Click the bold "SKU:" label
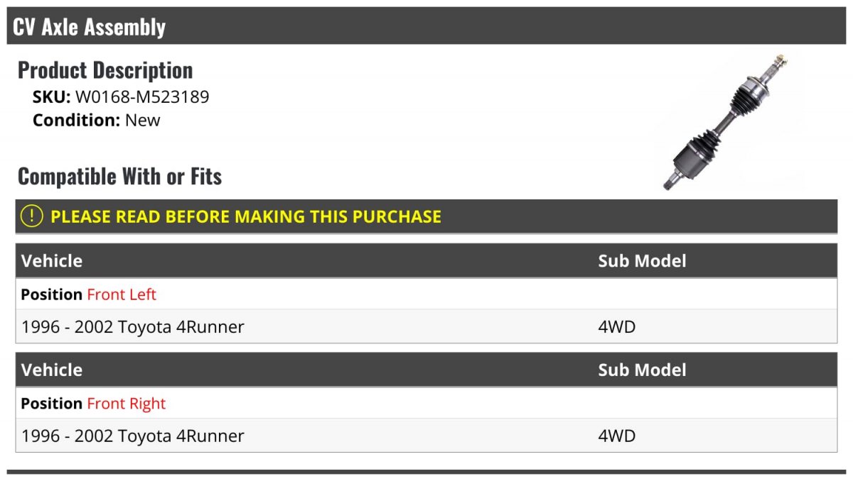The width and height of the screenshot is (853, 481). pos(51,97)
